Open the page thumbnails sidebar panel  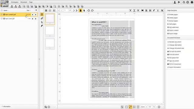[42, 15]
